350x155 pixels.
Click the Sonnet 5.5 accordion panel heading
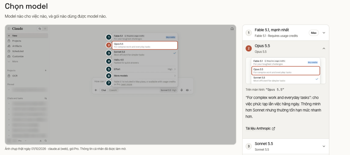[264, 144]
